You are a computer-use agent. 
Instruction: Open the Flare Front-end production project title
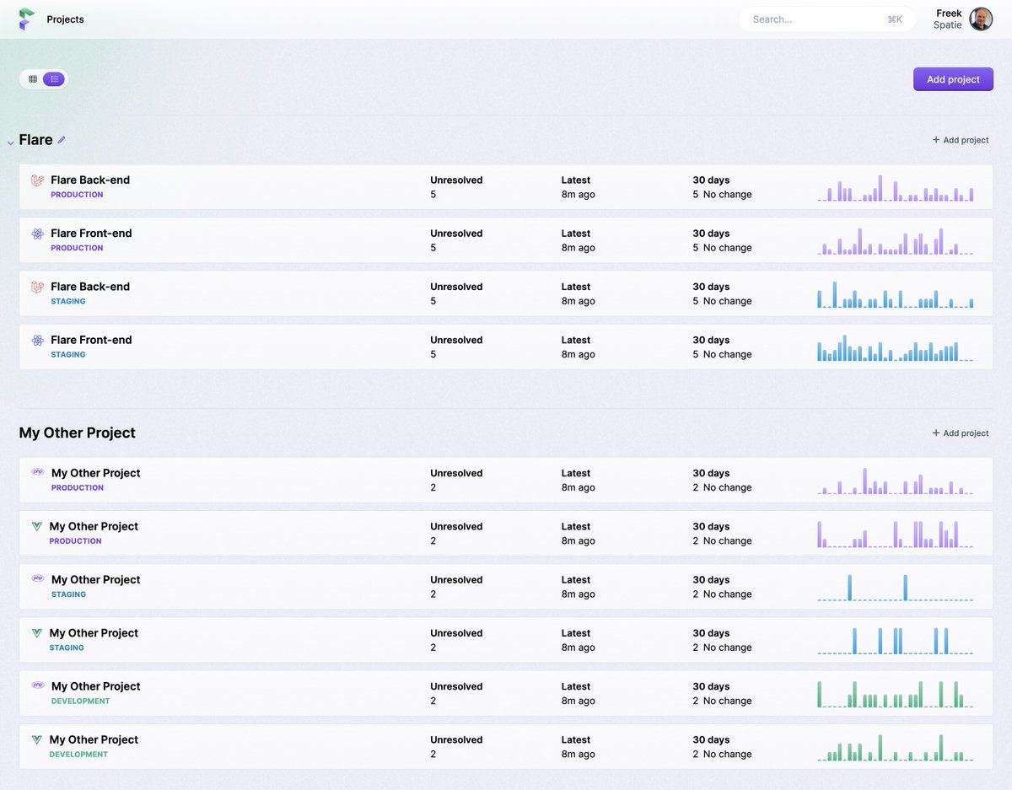pos(91,233)
